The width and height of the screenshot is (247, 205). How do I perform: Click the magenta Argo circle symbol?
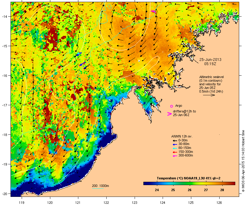click(172, 106)
